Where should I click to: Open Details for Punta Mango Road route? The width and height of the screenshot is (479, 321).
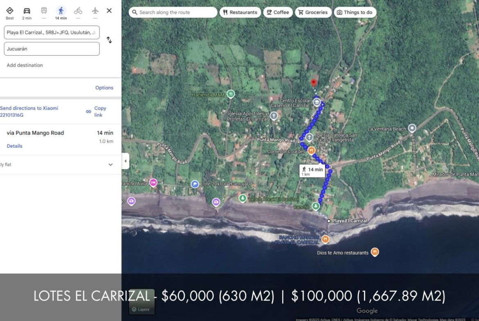pyautogui.click(x=15, y=146)
